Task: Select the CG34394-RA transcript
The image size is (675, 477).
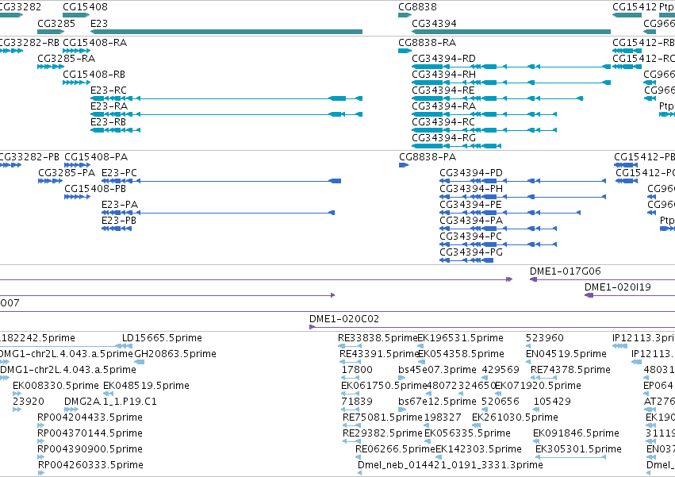Action: click(485, 114)
